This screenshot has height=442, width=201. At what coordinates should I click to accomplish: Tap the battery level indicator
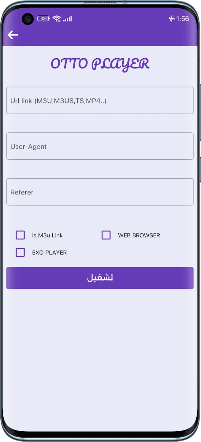click(x=43, y=19)
